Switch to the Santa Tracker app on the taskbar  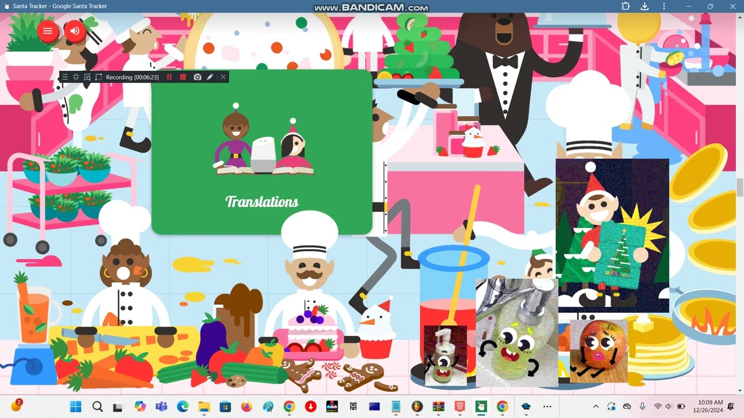pos(481,406)
